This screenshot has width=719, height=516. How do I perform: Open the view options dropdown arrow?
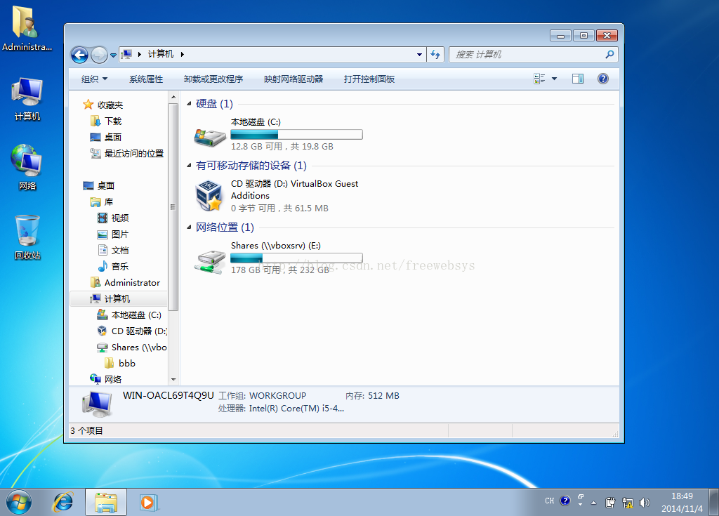(x=554, y=79)
